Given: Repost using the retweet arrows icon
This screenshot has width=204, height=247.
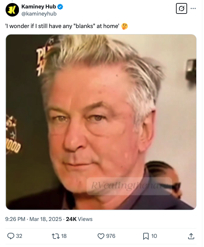Looking at the screenshot, I should click(x=55, y=236).
